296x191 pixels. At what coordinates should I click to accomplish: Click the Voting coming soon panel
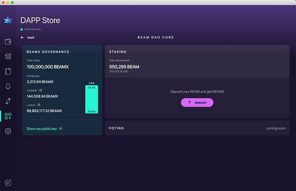pos(197,128)
